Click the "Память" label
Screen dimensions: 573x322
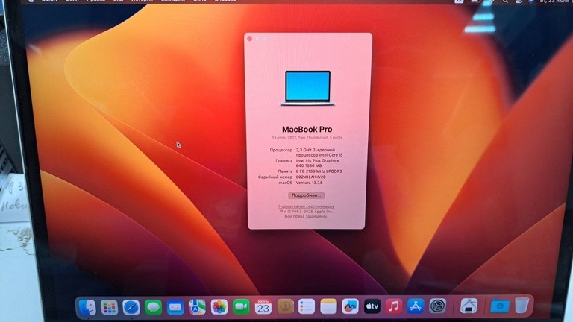click(285, 171)
